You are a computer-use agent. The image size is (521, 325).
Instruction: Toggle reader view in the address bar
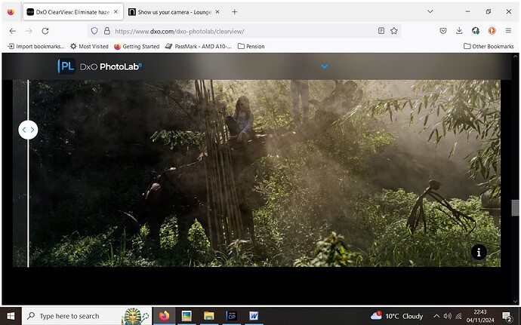point(381,31)
